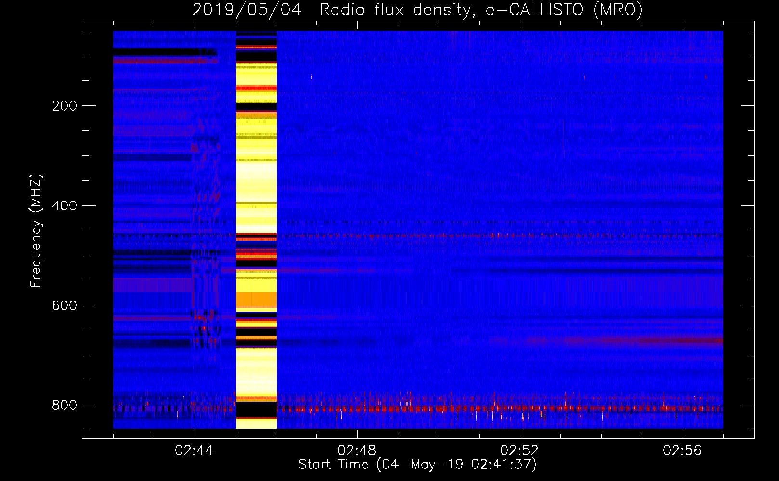
Task: Click the '02:48' time tick label
Action: [357, 451]
